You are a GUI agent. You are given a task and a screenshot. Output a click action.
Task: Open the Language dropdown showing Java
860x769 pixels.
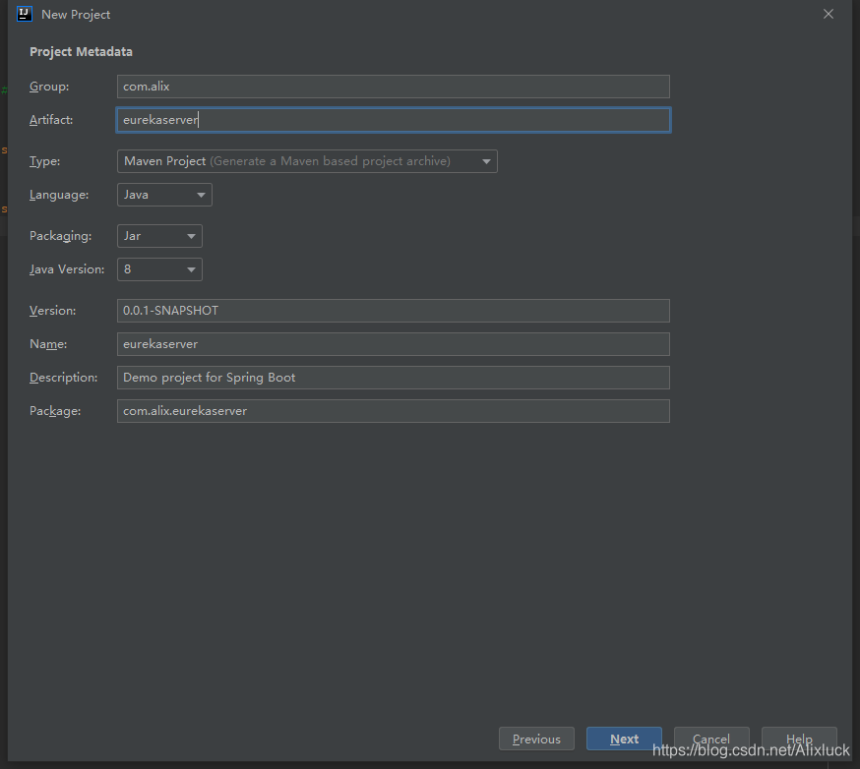click(x=164, y=195)
